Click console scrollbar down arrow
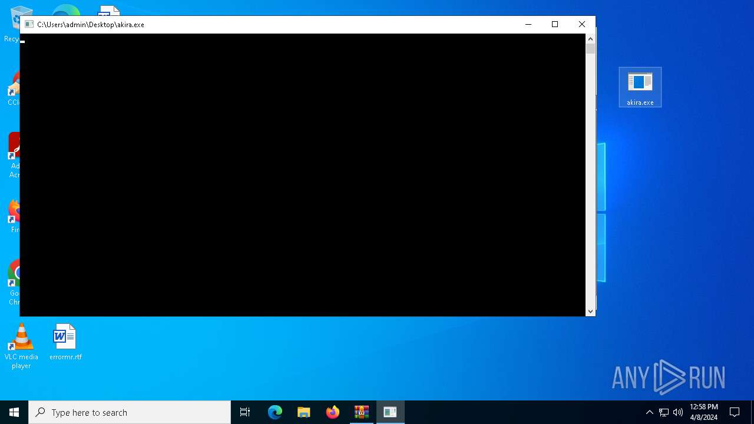The height and width of the screenshot is (424, 754). tap(590, 312)
